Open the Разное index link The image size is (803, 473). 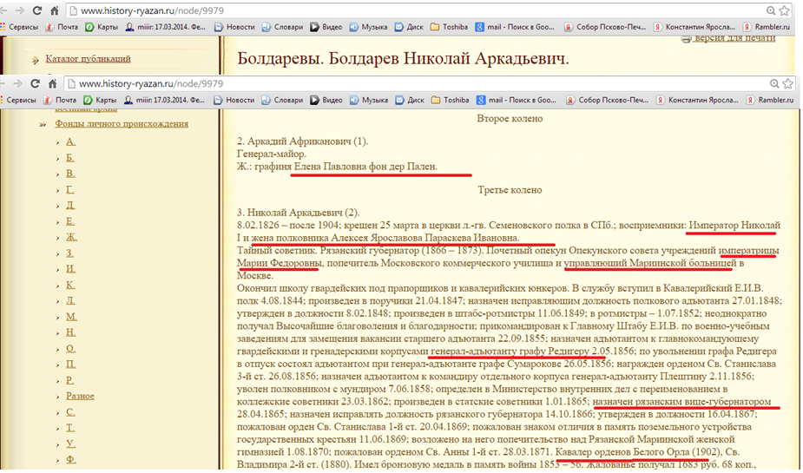pyautogui.click(x=80, y=396)
